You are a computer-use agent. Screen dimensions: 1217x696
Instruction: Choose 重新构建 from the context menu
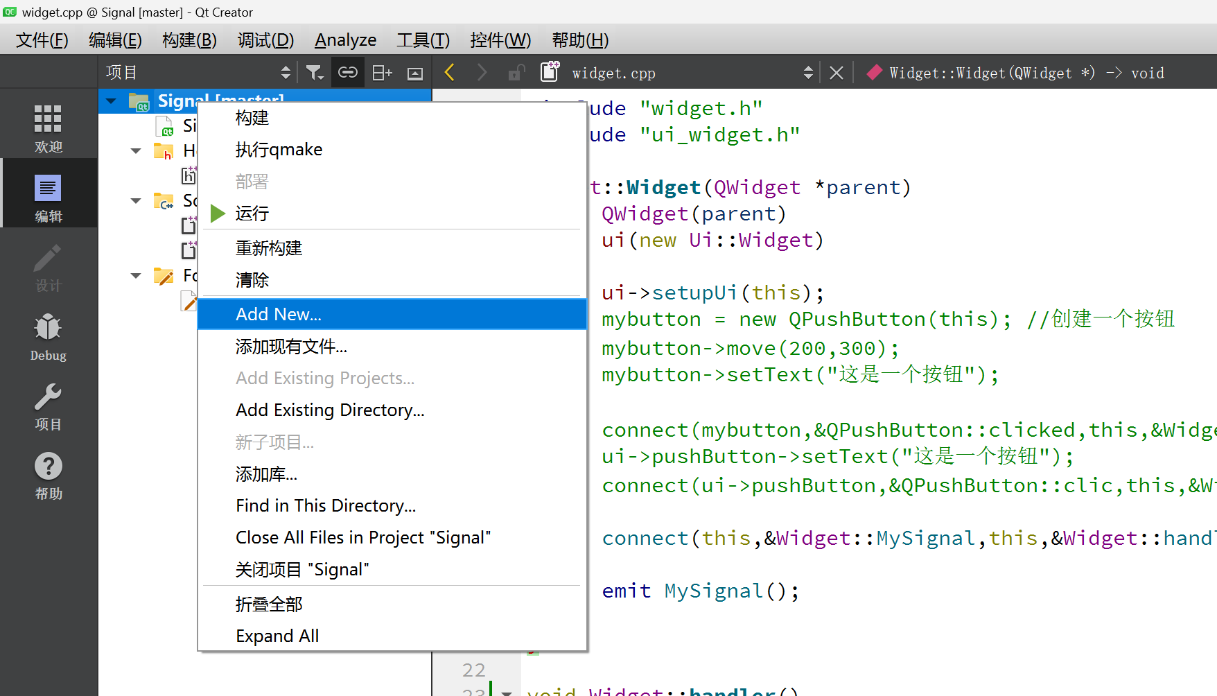(x=392, y=248)
